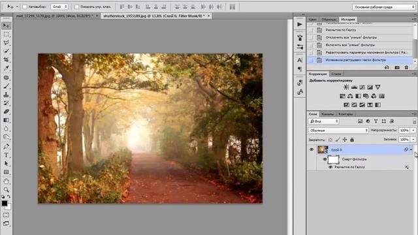The height and width of the screenshot is (235, 418).
Task: Collapse Слой 0 smart filters arrow
Action: coord(411,149)
